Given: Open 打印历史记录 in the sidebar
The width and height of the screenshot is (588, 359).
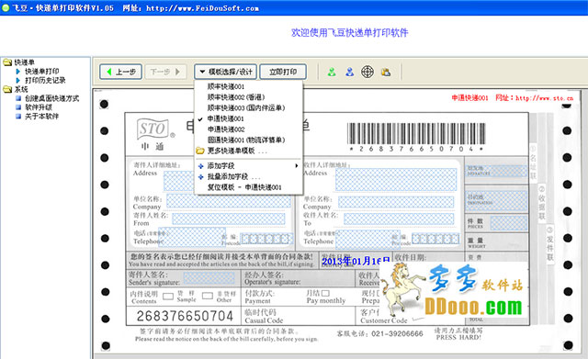Looking at the screenshot, I should click(45, 80).
